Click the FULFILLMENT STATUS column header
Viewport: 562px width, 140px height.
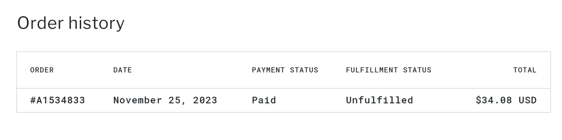click(388, 70)
